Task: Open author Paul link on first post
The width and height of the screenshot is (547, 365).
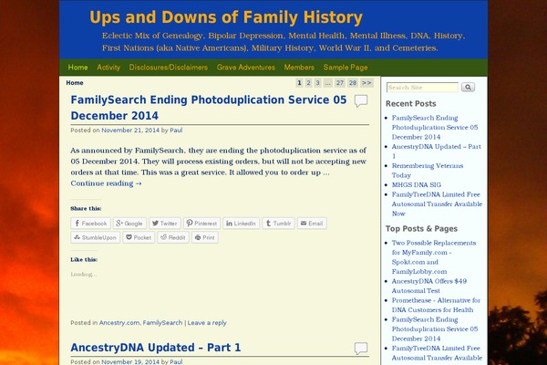Action: pos(176,130)
